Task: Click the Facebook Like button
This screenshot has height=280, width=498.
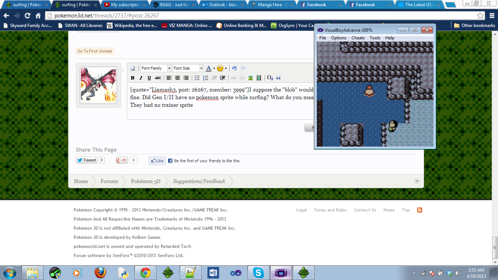Action: point(157,161)
